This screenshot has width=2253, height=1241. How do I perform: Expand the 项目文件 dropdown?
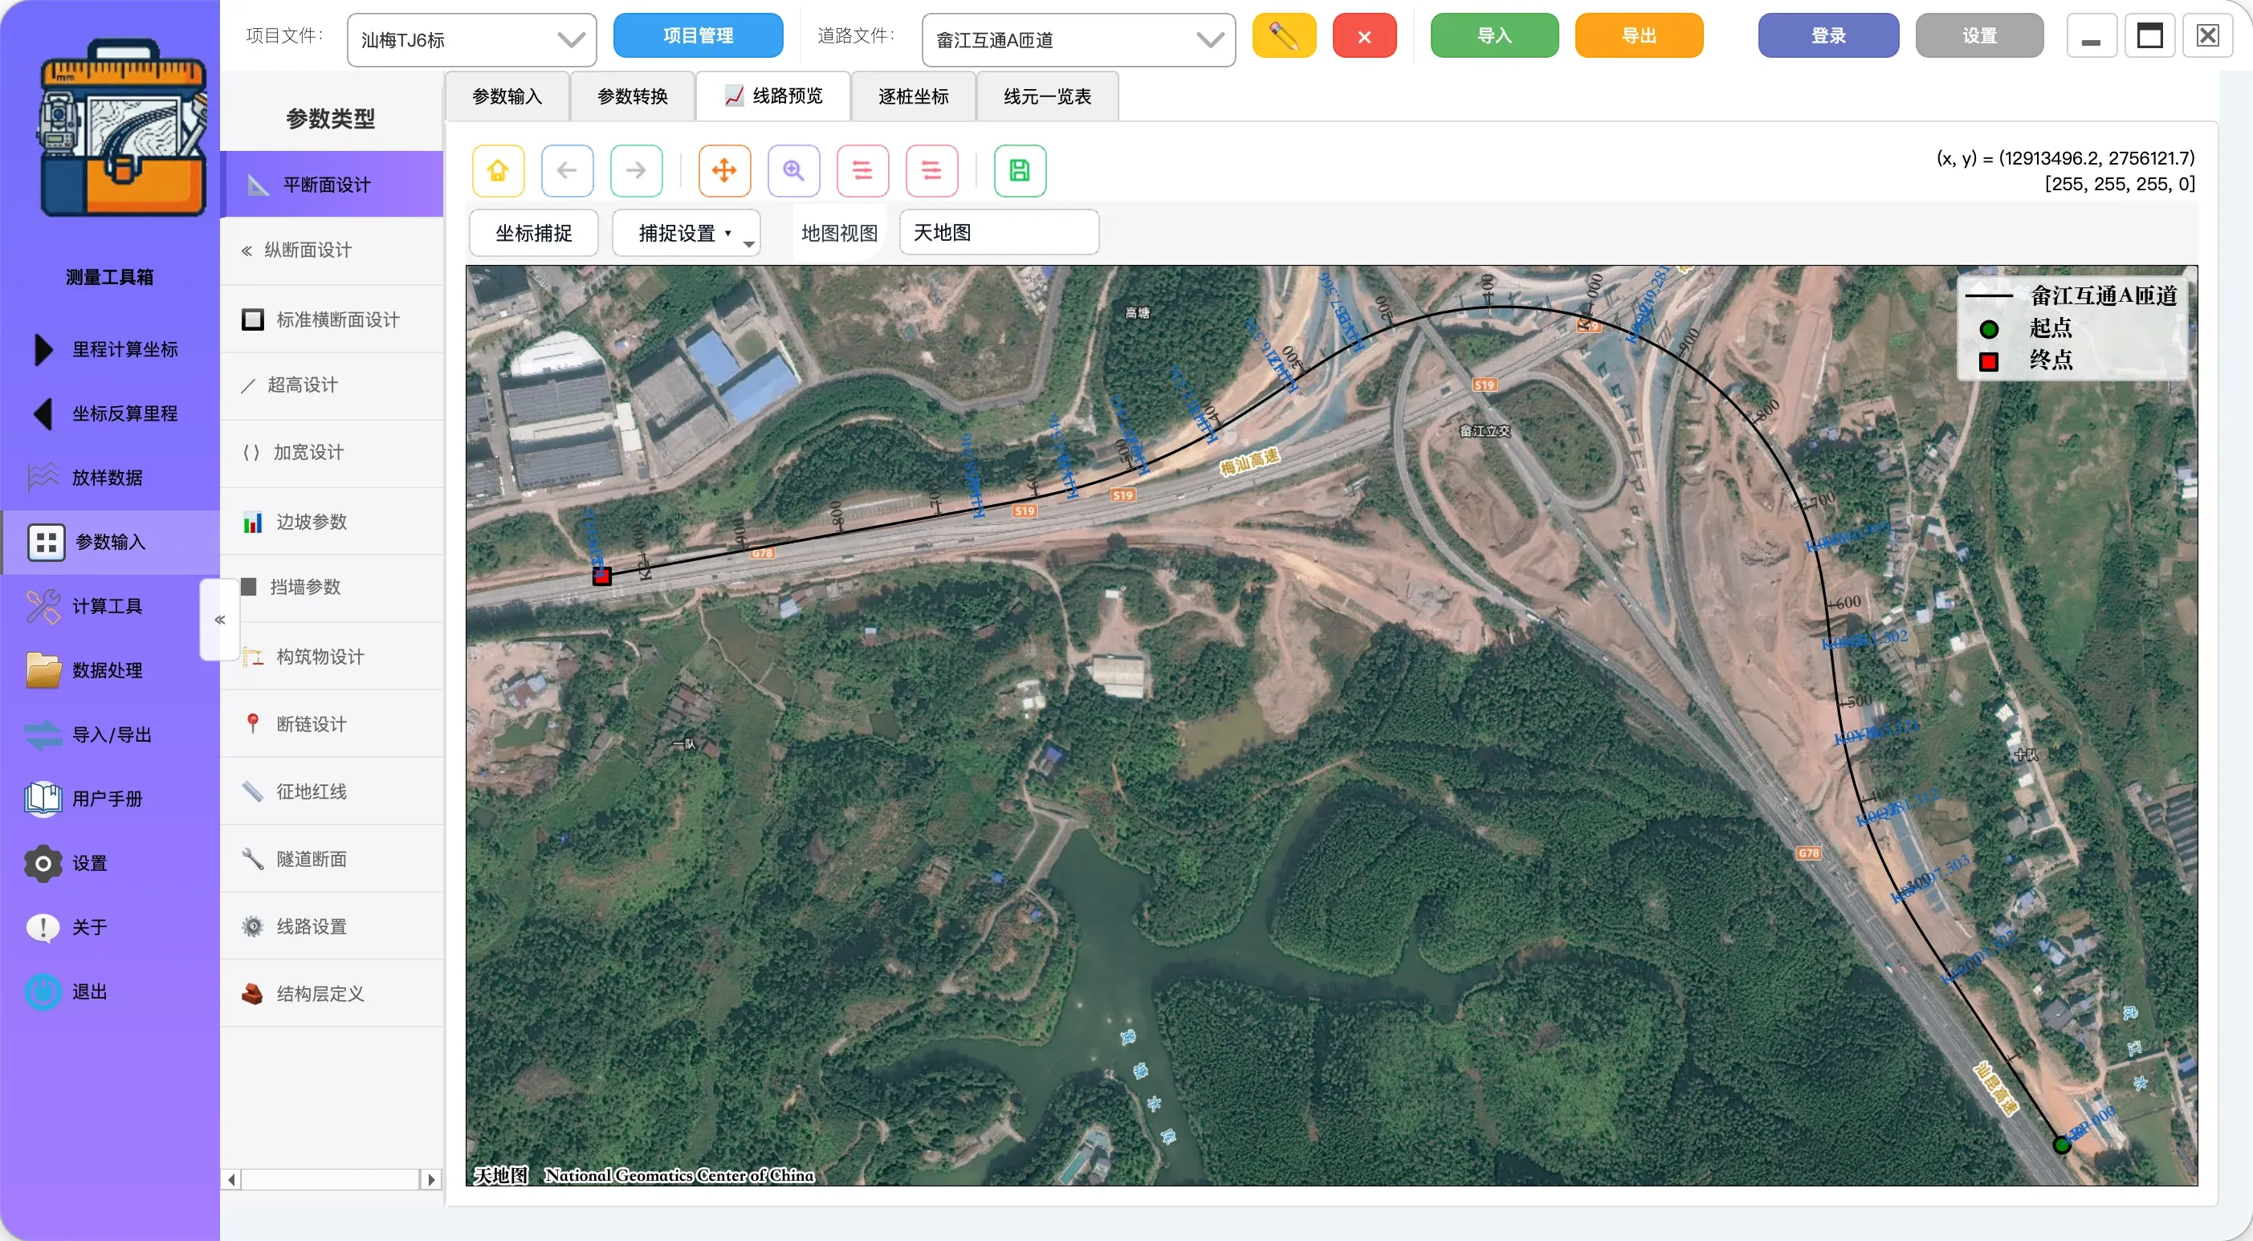coord(471,39)
